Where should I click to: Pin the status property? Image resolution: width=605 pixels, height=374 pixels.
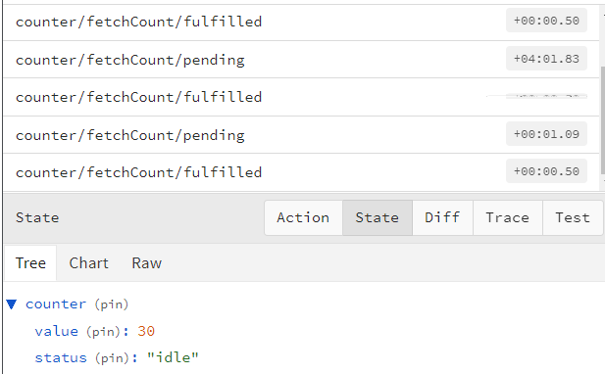click(x=112, y=357)
